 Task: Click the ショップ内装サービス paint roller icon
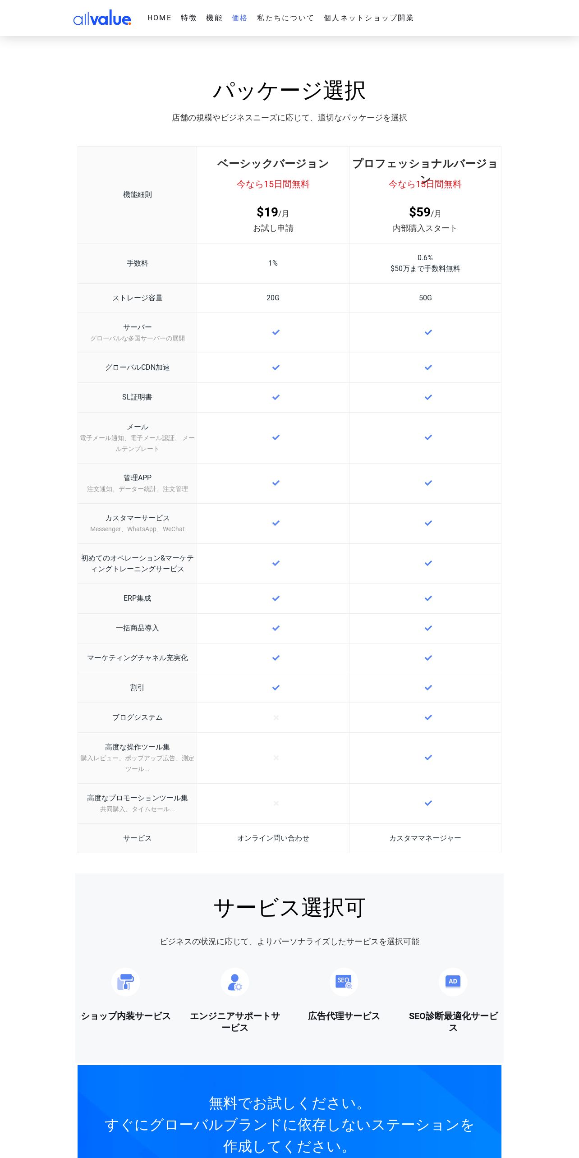point(125,982)
